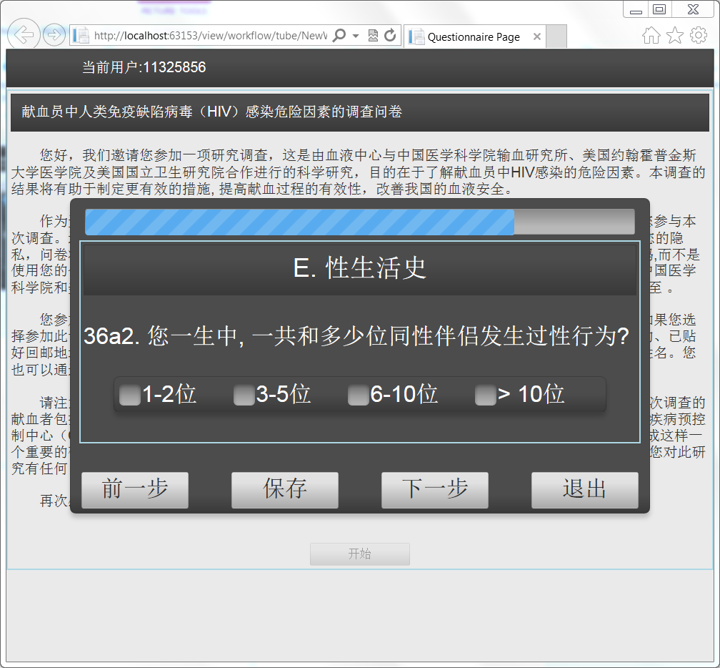The height and width of the screenshot is (668, 720).
Task: Open browser Tools gear icon
Action: pos(699,35)
